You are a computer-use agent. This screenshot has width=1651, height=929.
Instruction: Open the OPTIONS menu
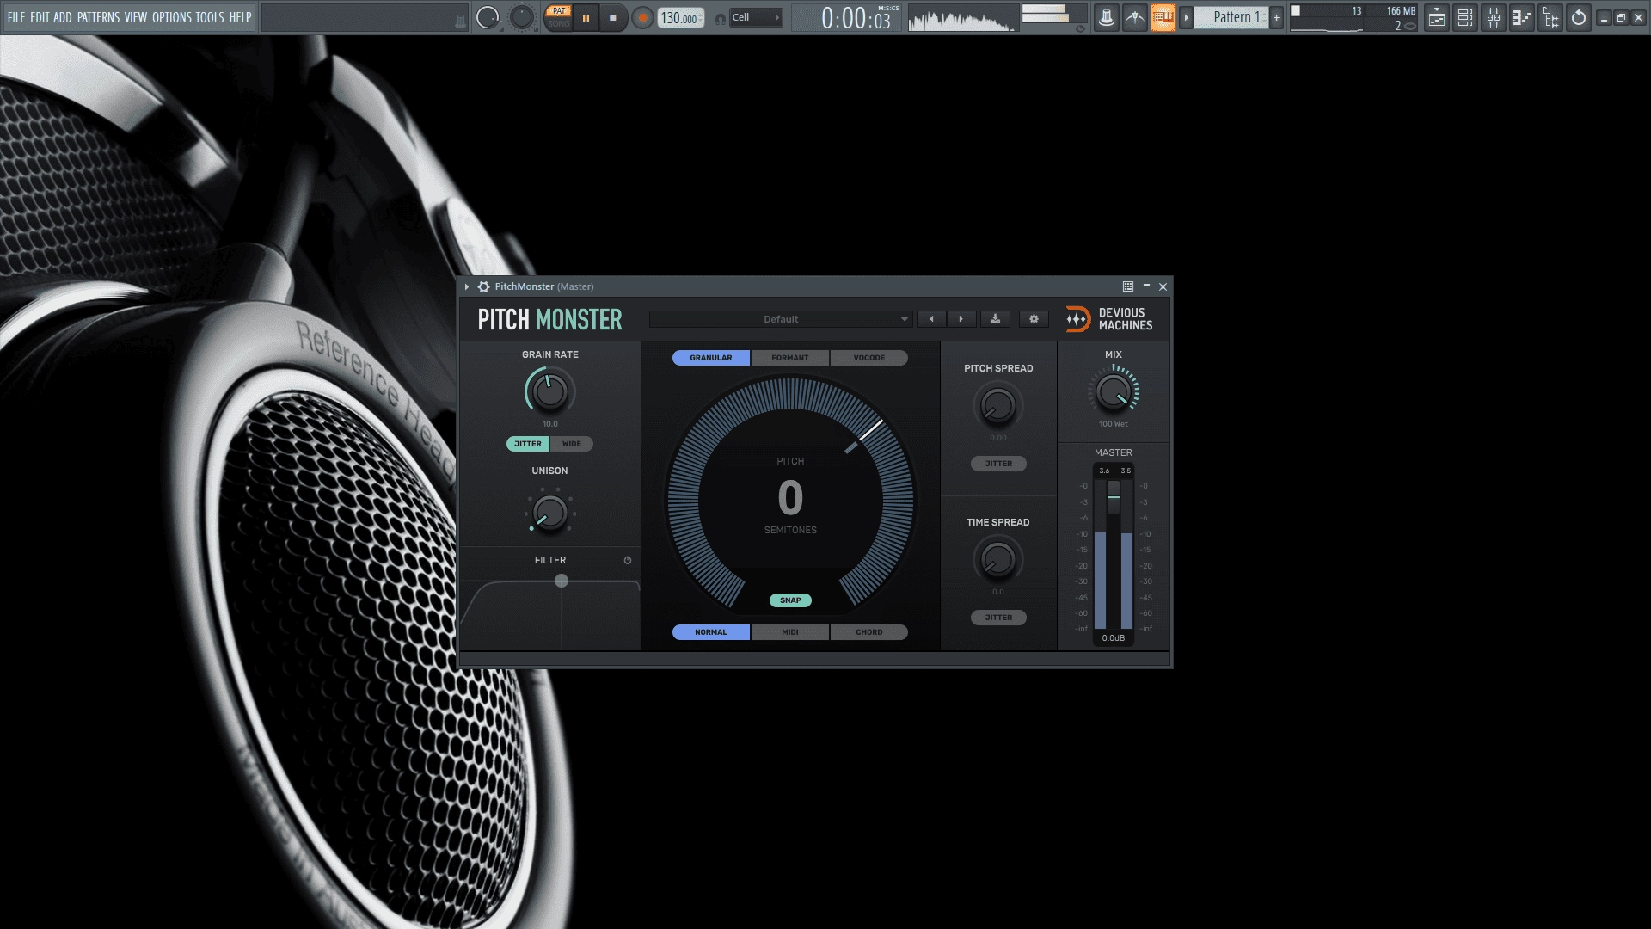click(172, 17)
